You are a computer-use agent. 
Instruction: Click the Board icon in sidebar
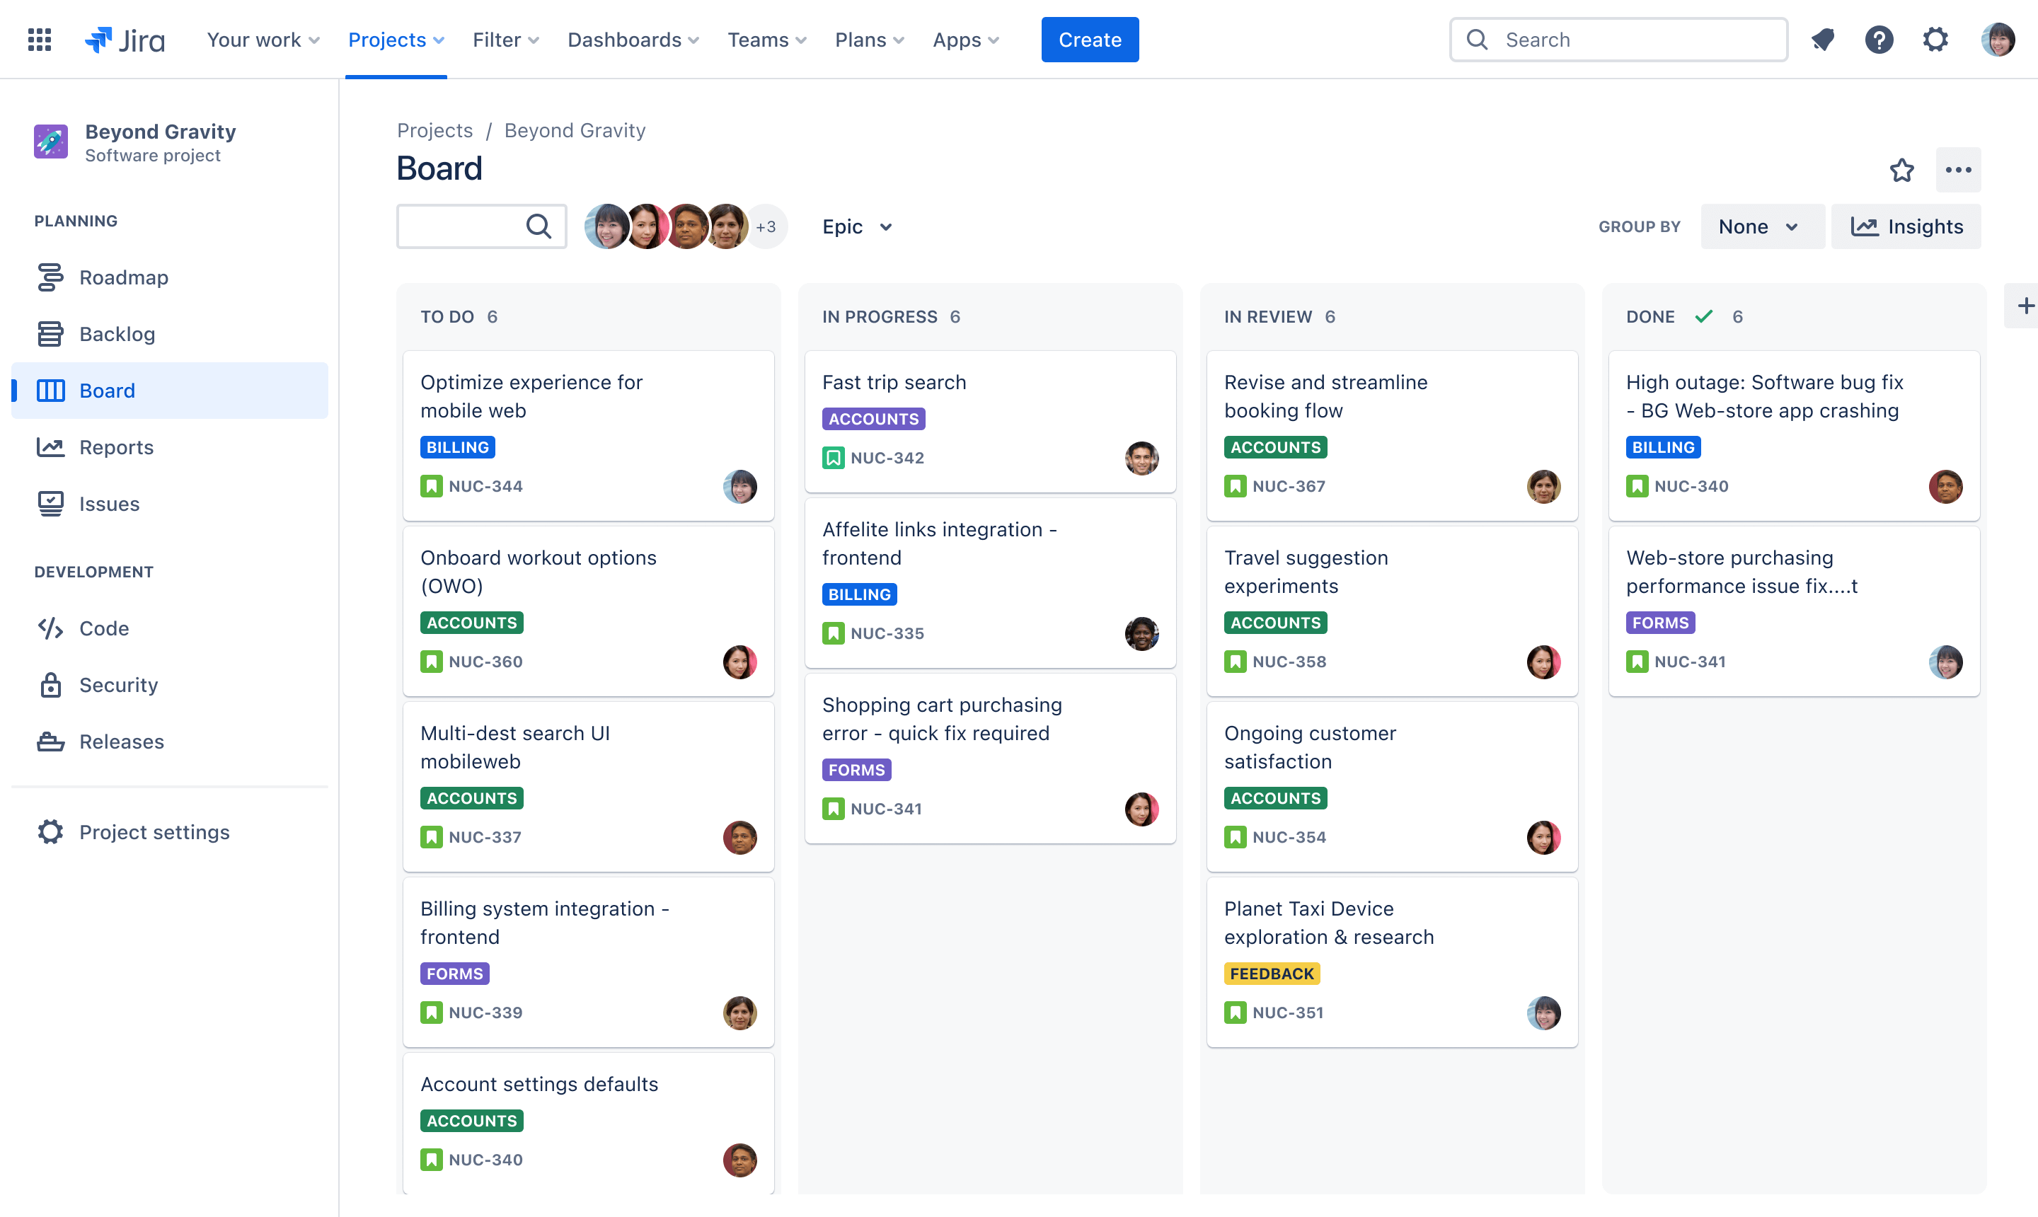[x=52, y=390]
